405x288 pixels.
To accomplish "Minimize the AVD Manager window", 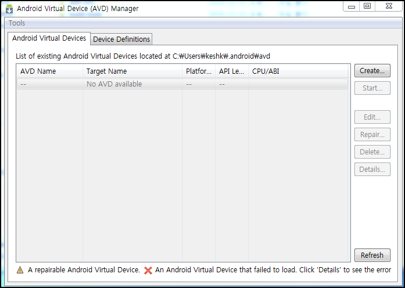I will 352,6.
